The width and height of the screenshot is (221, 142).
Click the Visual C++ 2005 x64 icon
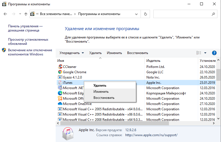coord(60,109)
